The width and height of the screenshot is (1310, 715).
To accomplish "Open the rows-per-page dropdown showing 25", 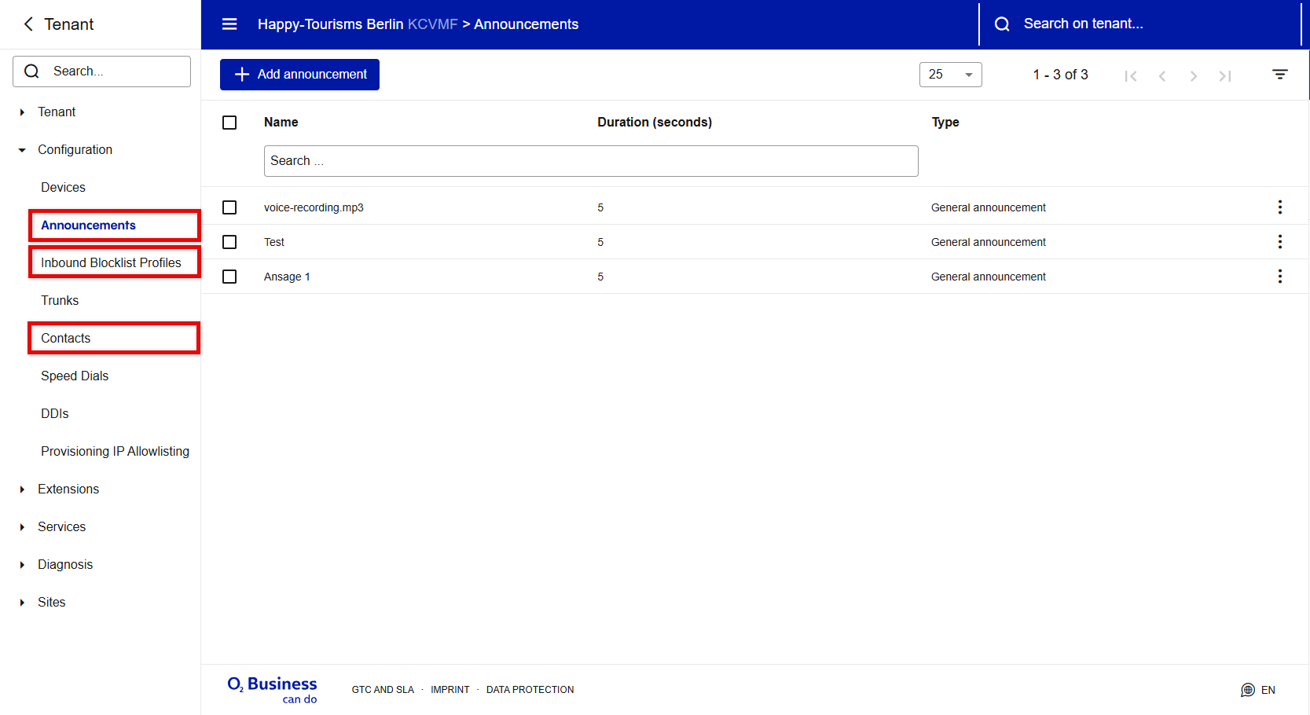I will [x=950, y=75].
